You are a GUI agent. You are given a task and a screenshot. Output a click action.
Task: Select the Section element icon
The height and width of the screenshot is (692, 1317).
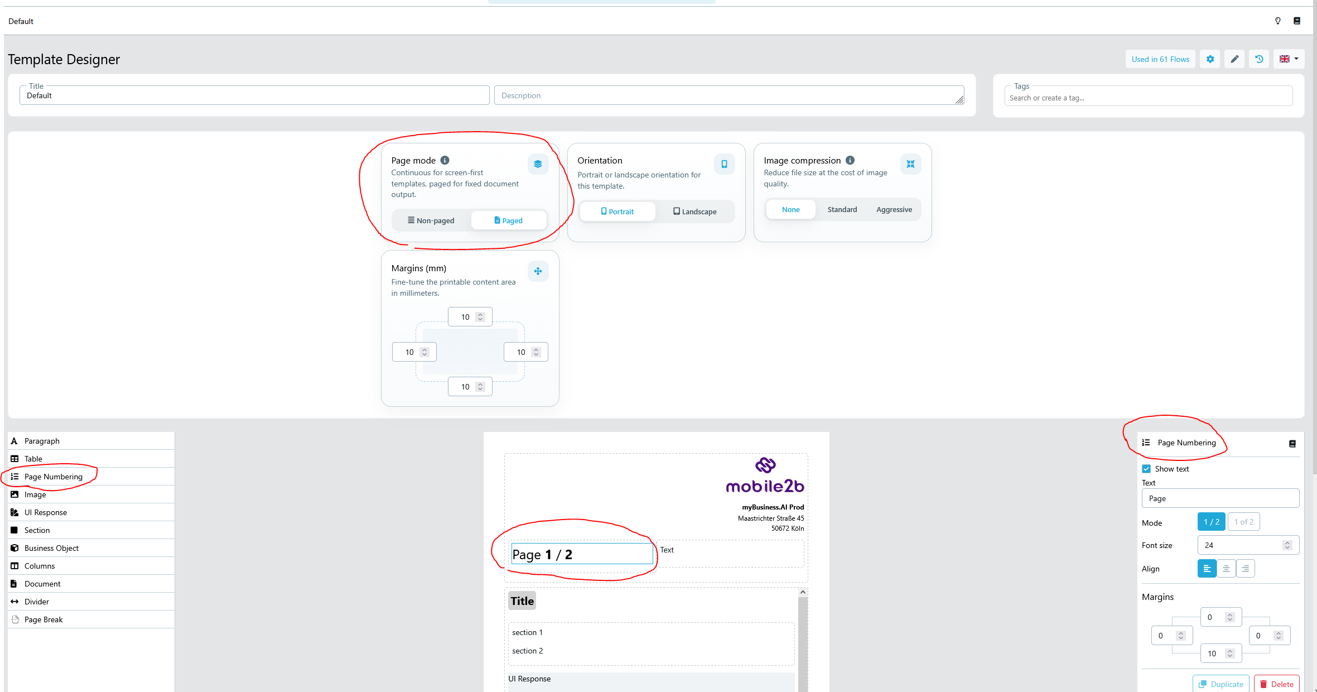15,530
